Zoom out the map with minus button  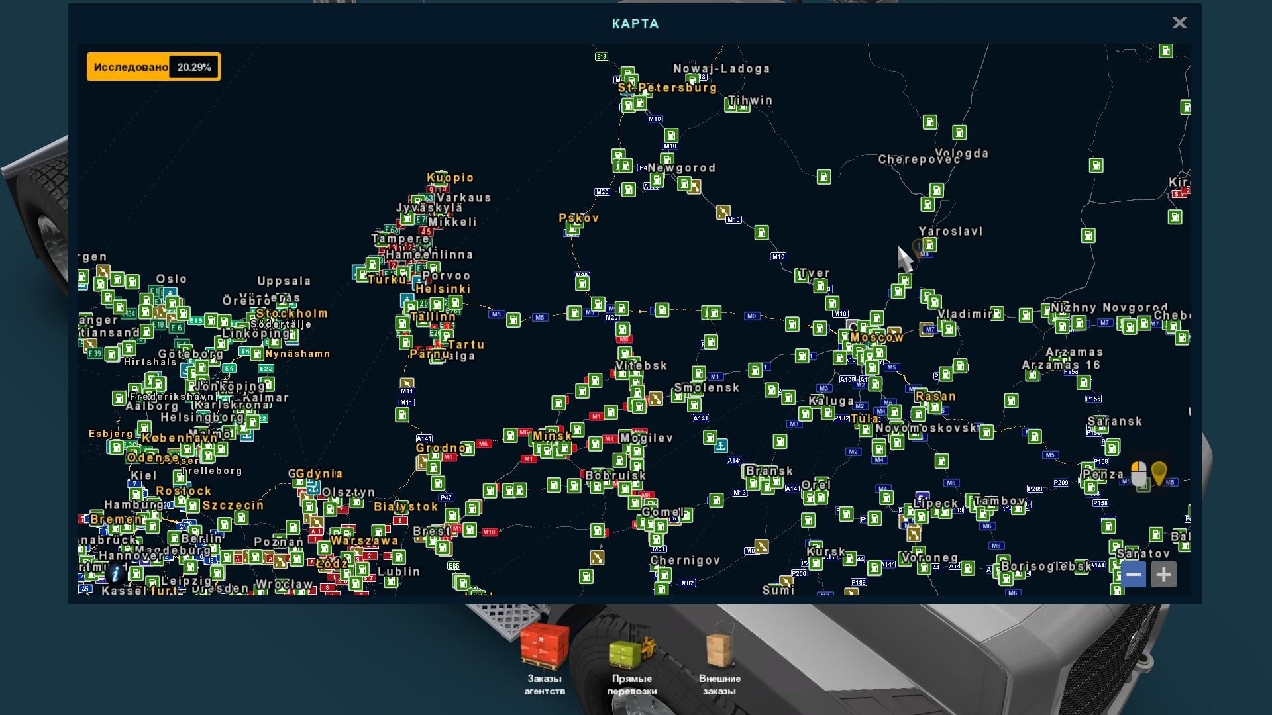[x=1133, y=574]
